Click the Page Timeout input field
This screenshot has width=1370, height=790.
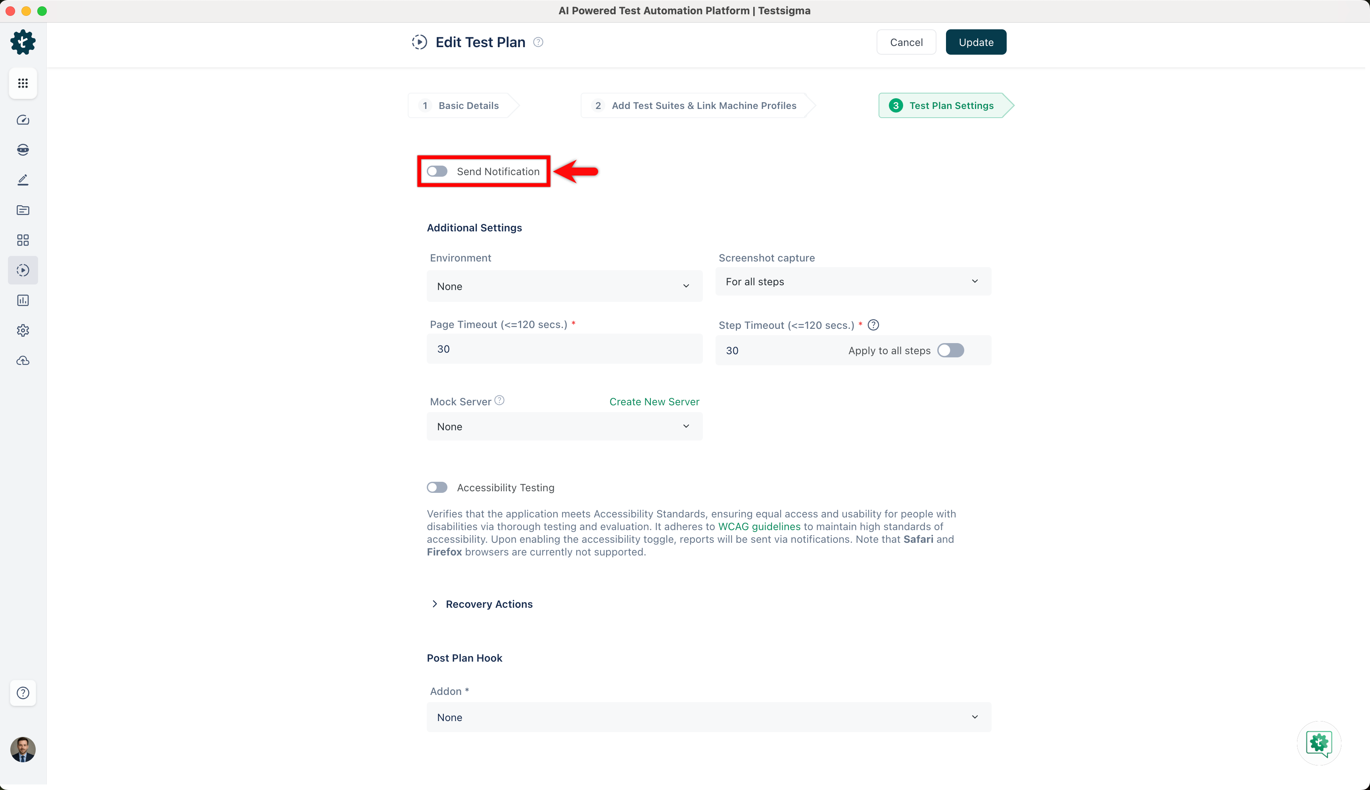tap(564, 349)
